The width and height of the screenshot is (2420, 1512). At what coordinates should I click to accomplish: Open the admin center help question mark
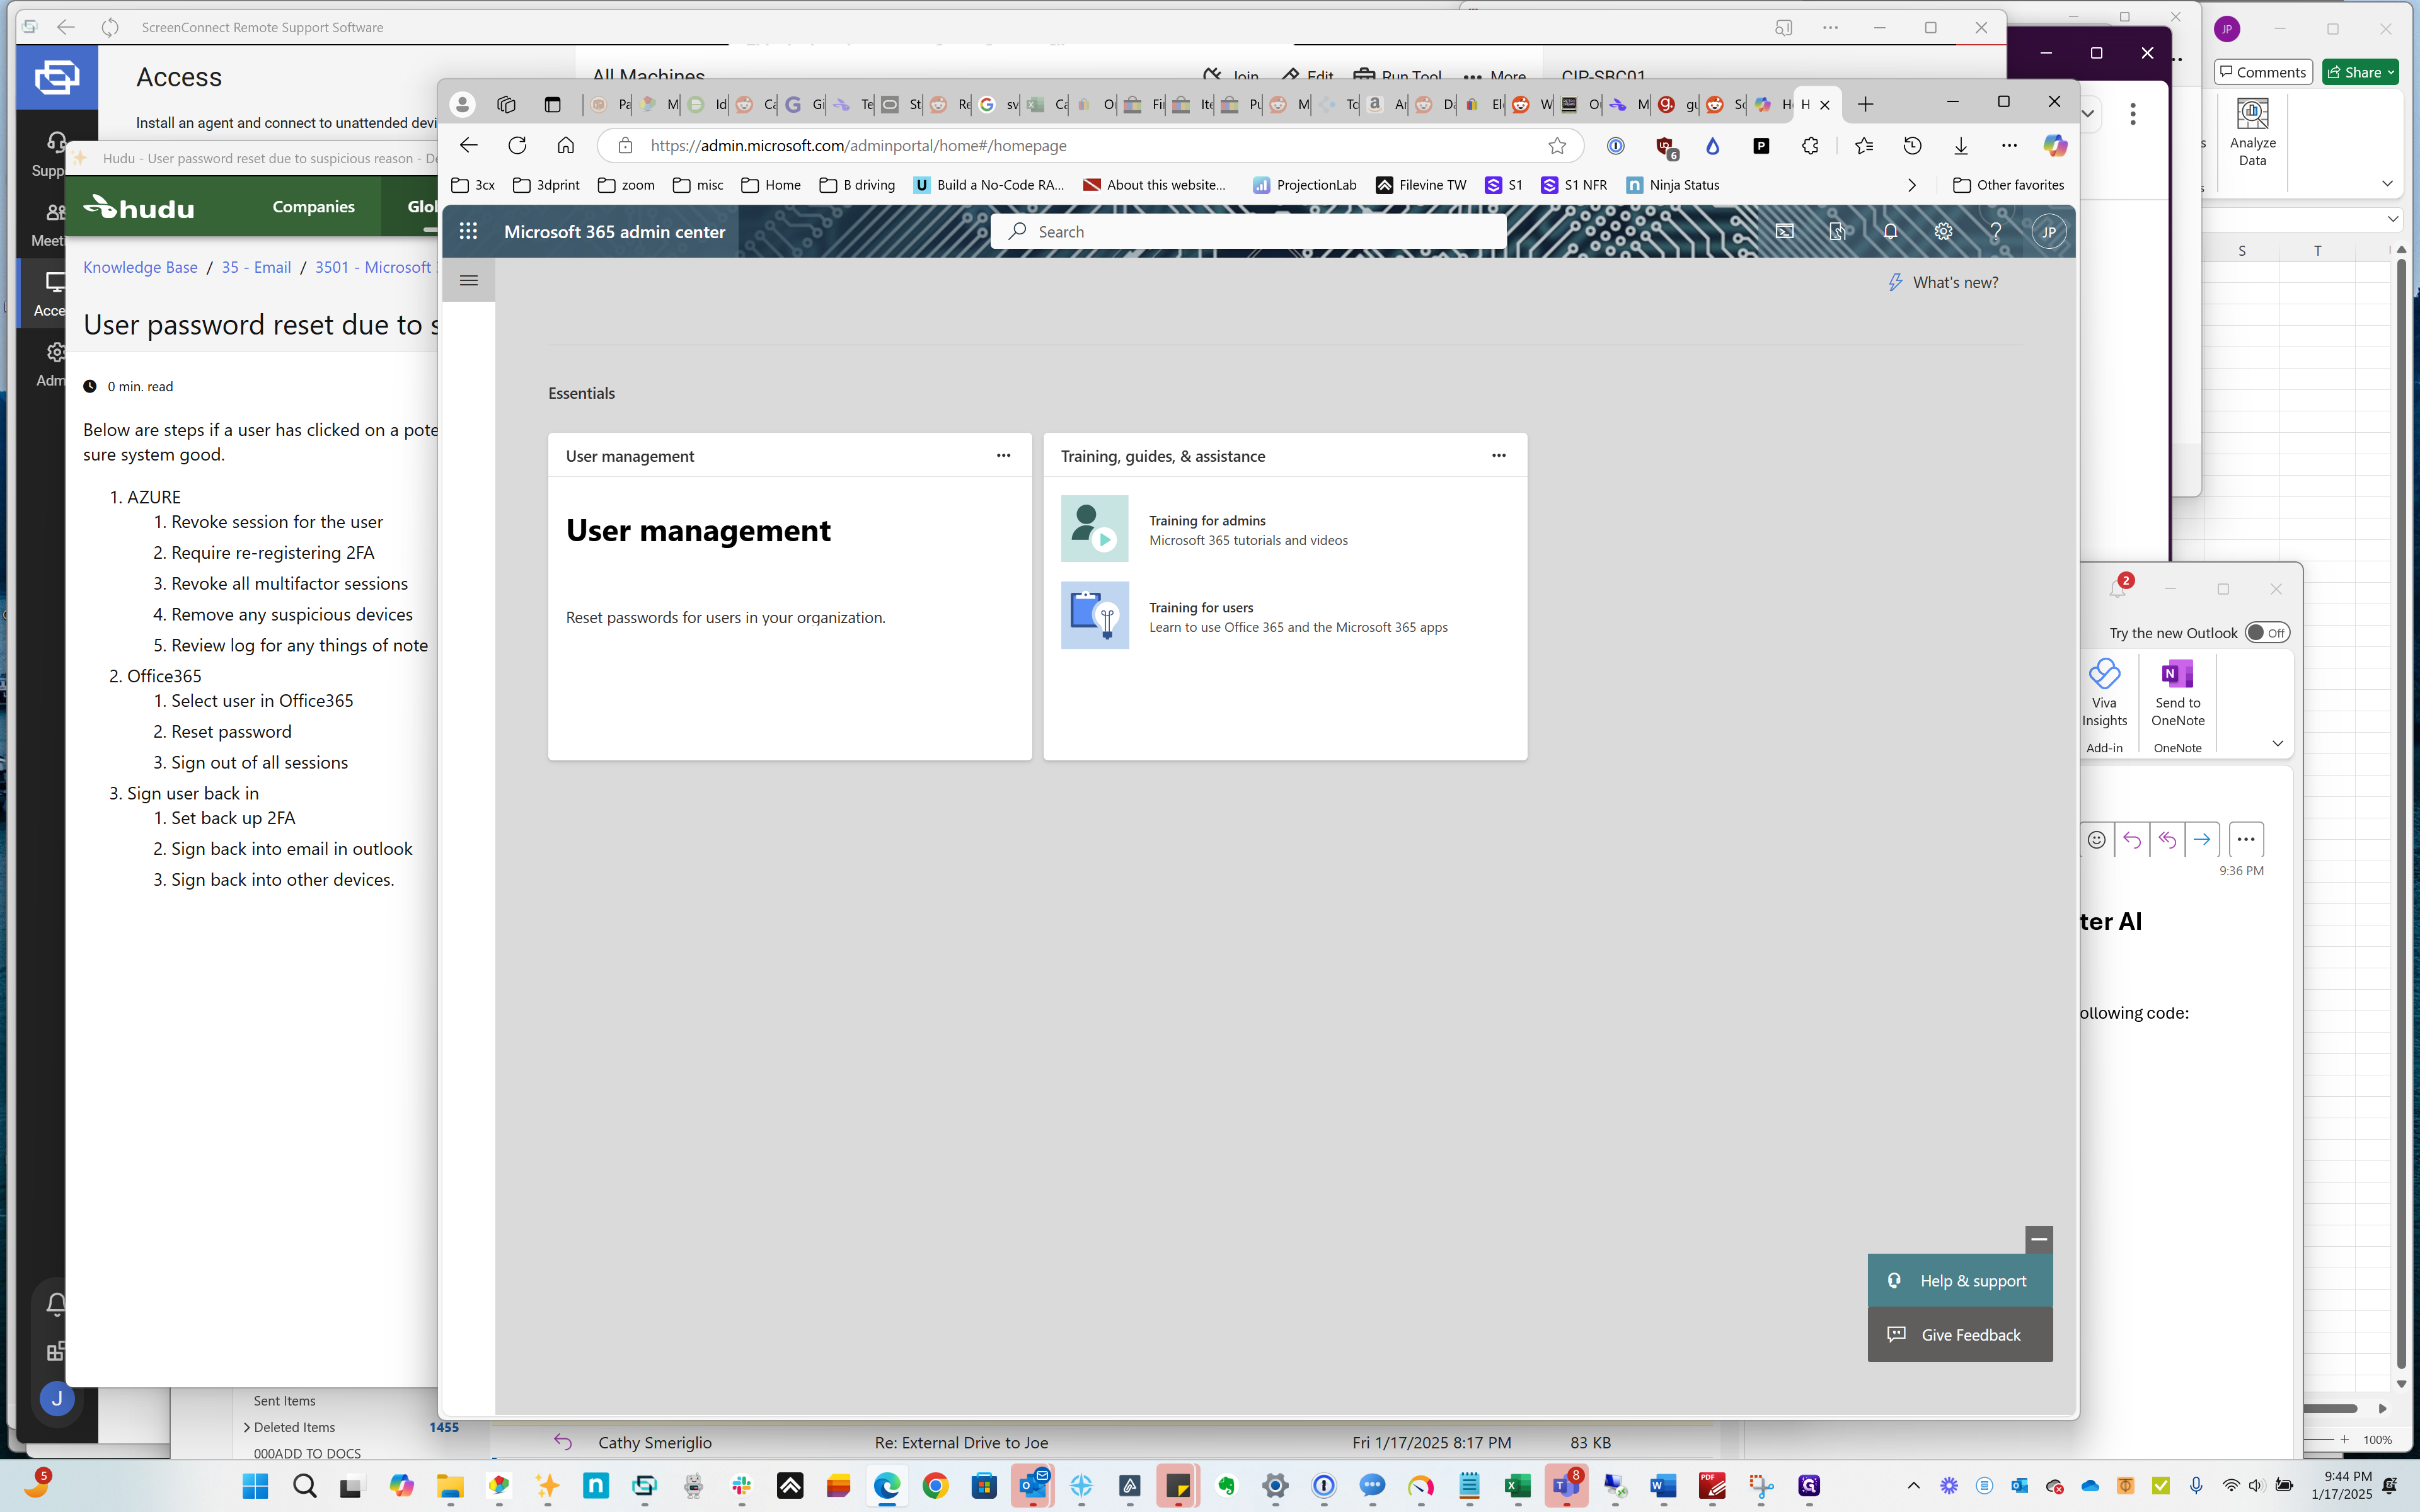(x=1996, y=231)
